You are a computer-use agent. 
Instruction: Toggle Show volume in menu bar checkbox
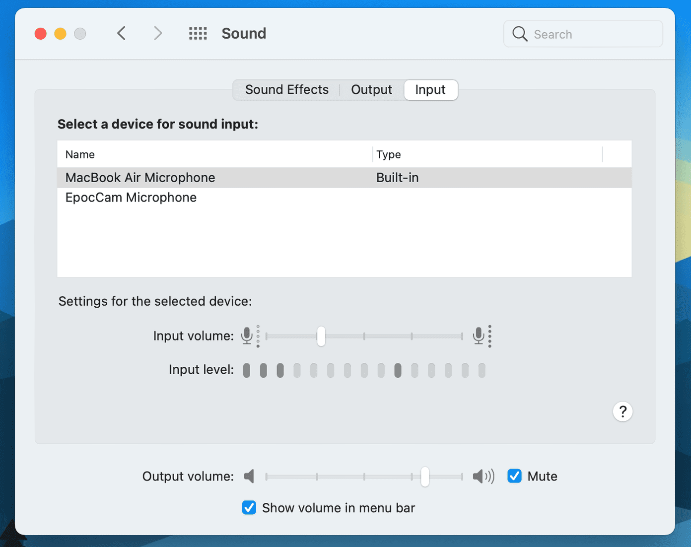click(x=249, y=508)
